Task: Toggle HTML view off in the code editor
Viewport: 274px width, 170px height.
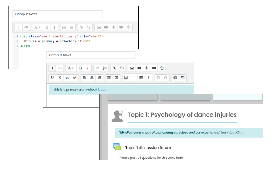Action: [x=26, y=27]
